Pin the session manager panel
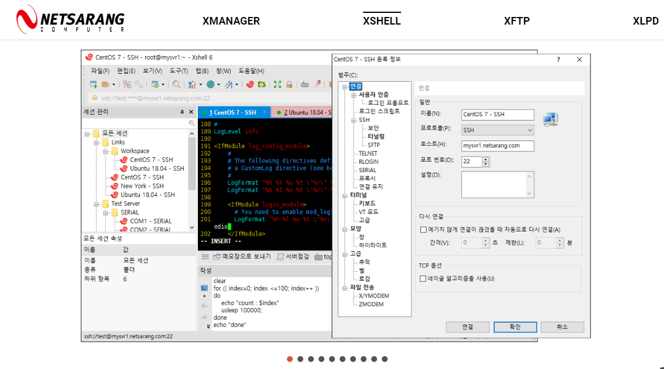The height and width of the screenshot is (369, 664). 182,112
